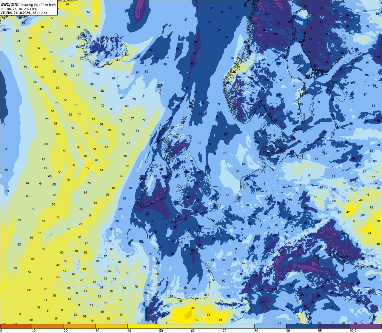Image resolution: width=382 pixels, height=333 pixels.
Task: Click the dark purple 95–99.9 legend segment
Action: (334, 326)
